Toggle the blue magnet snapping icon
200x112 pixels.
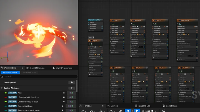[x=128, y=111]
